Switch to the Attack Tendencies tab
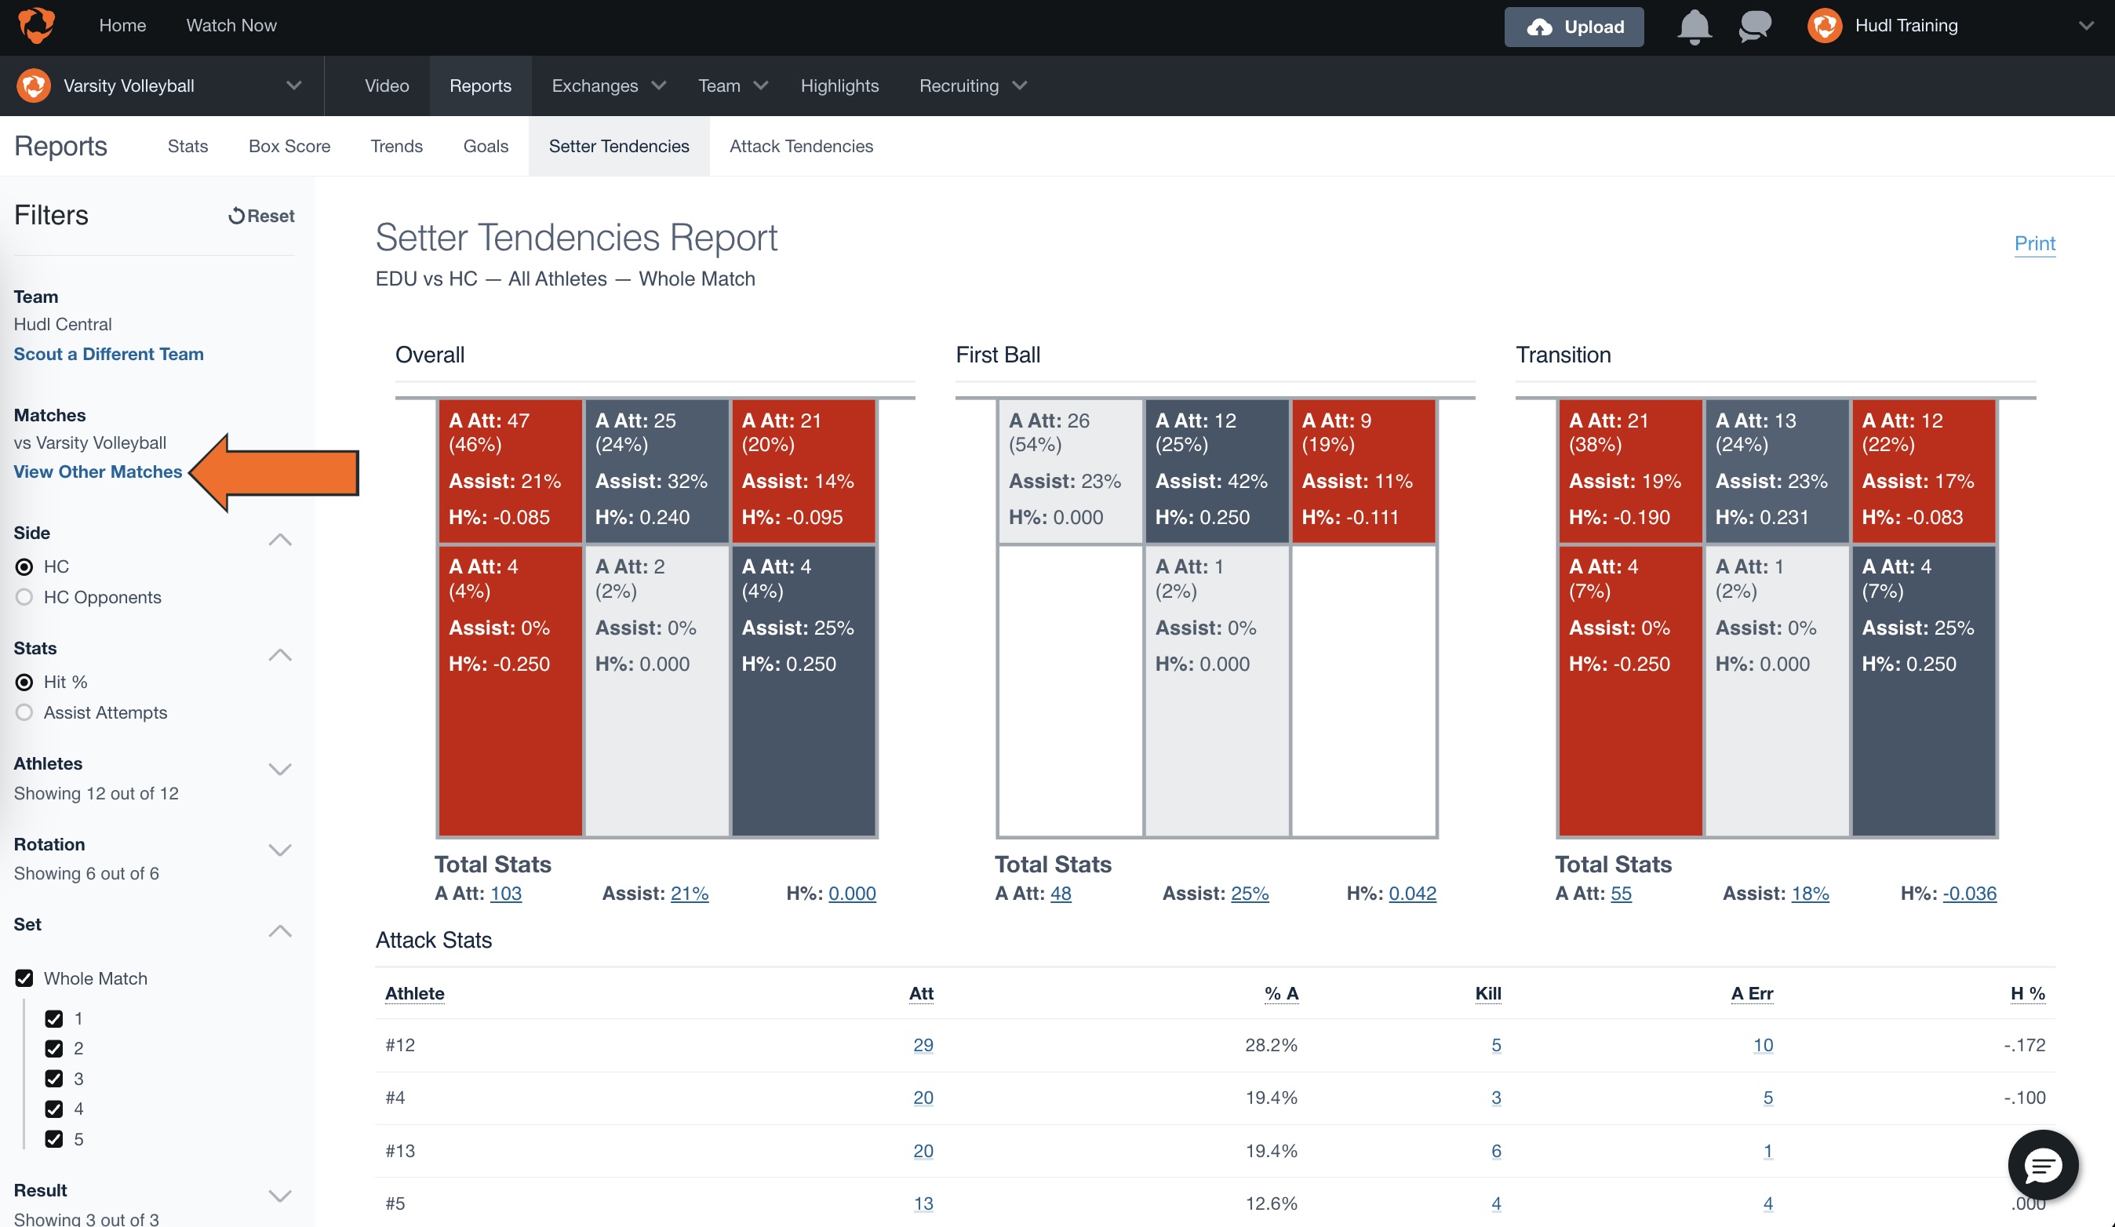Image resolution: width=2115 pixels, height=1227 pixels. 801,146
